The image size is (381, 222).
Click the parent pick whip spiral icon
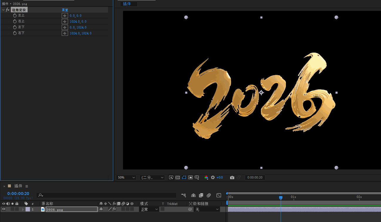[190, 209]
